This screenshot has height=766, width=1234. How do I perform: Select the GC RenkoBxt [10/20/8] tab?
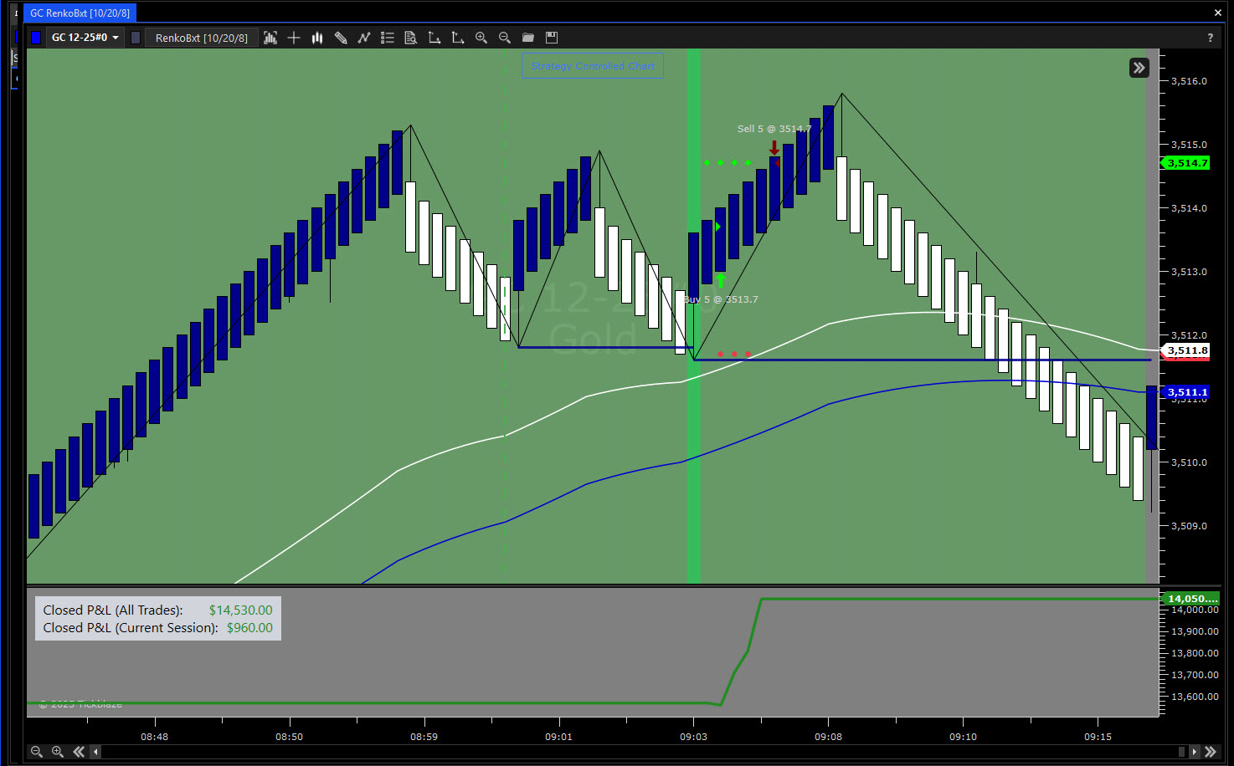(80, 13)
